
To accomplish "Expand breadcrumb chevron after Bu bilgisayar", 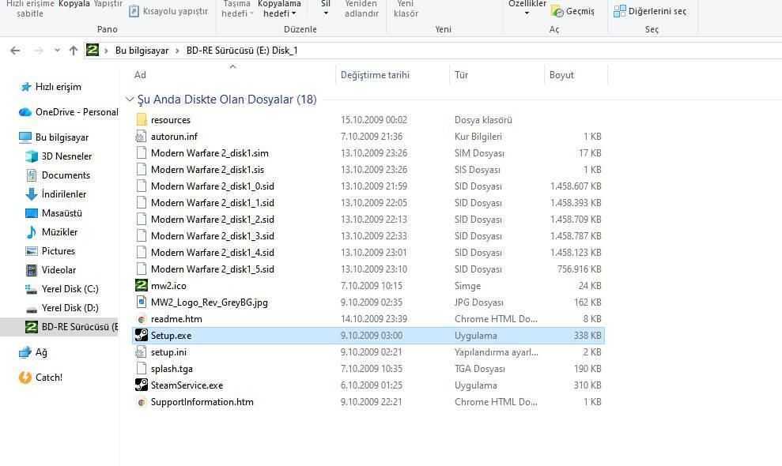I will pyautogui.click(x=177, y=51).
